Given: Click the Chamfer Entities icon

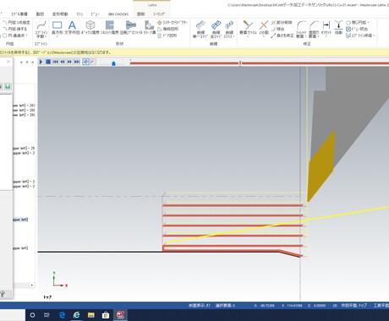Looking at the screenshot, I should [x=314, y=25].
